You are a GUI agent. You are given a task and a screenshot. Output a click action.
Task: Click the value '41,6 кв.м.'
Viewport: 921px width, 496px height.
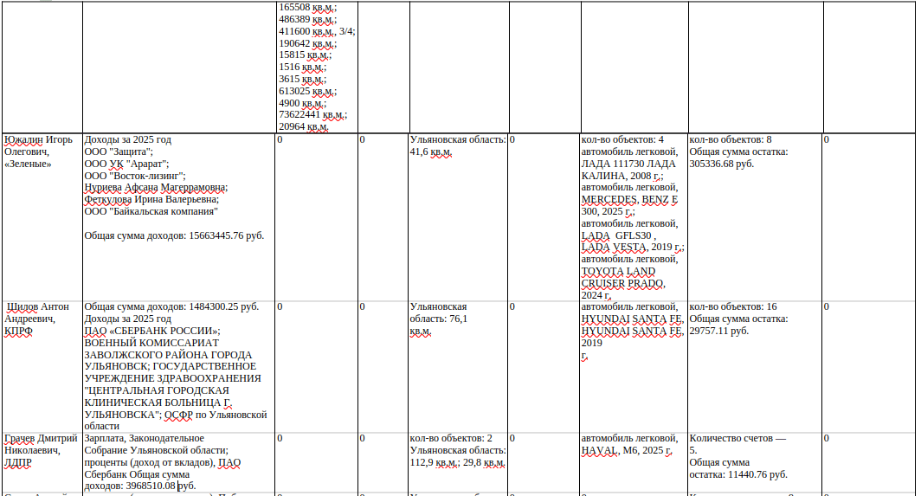[x=430, y=151]
